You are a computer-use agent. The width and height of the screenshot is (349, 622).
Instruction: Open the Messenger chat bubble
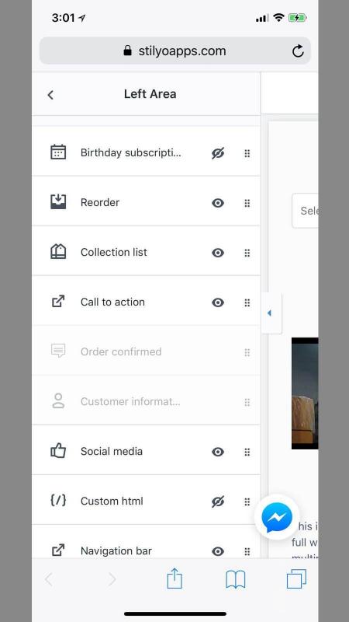[x=277, y=517]
